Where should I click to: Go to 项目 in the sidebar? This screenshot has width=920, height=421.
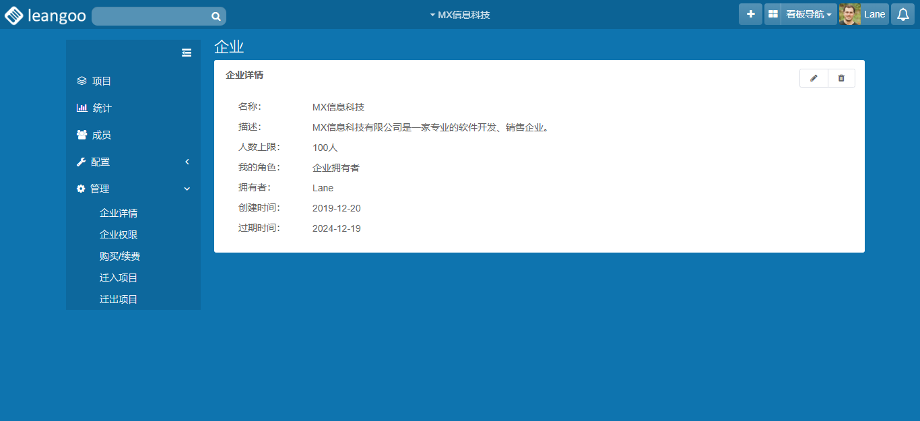click(x=101, y=81)
